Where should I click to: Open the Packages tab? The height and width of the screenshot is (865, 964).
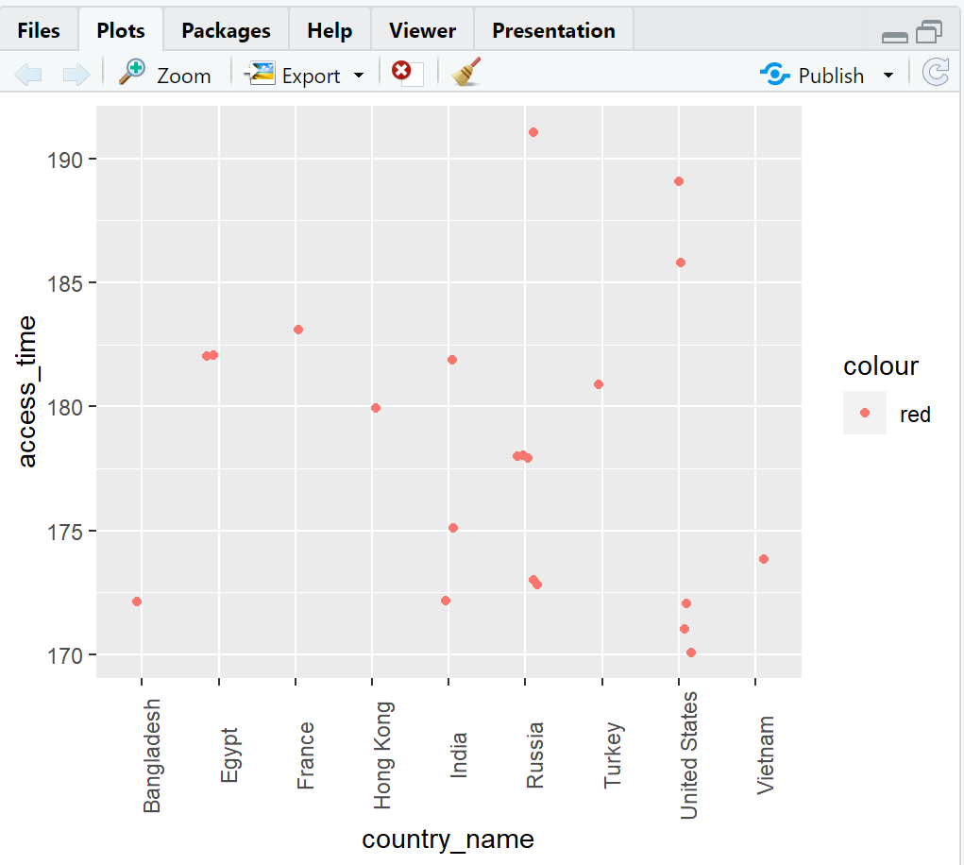click(x=226, y=30)
